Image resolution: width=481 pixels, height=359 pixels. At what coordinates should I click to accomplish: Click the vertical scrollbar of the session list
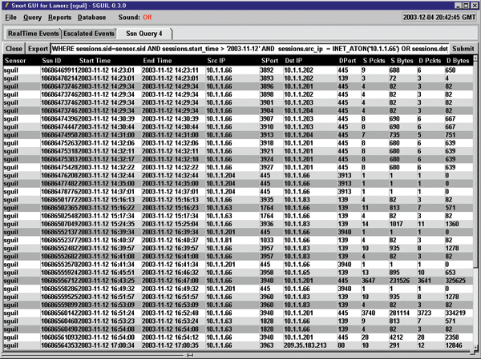(x=476, y=200)
